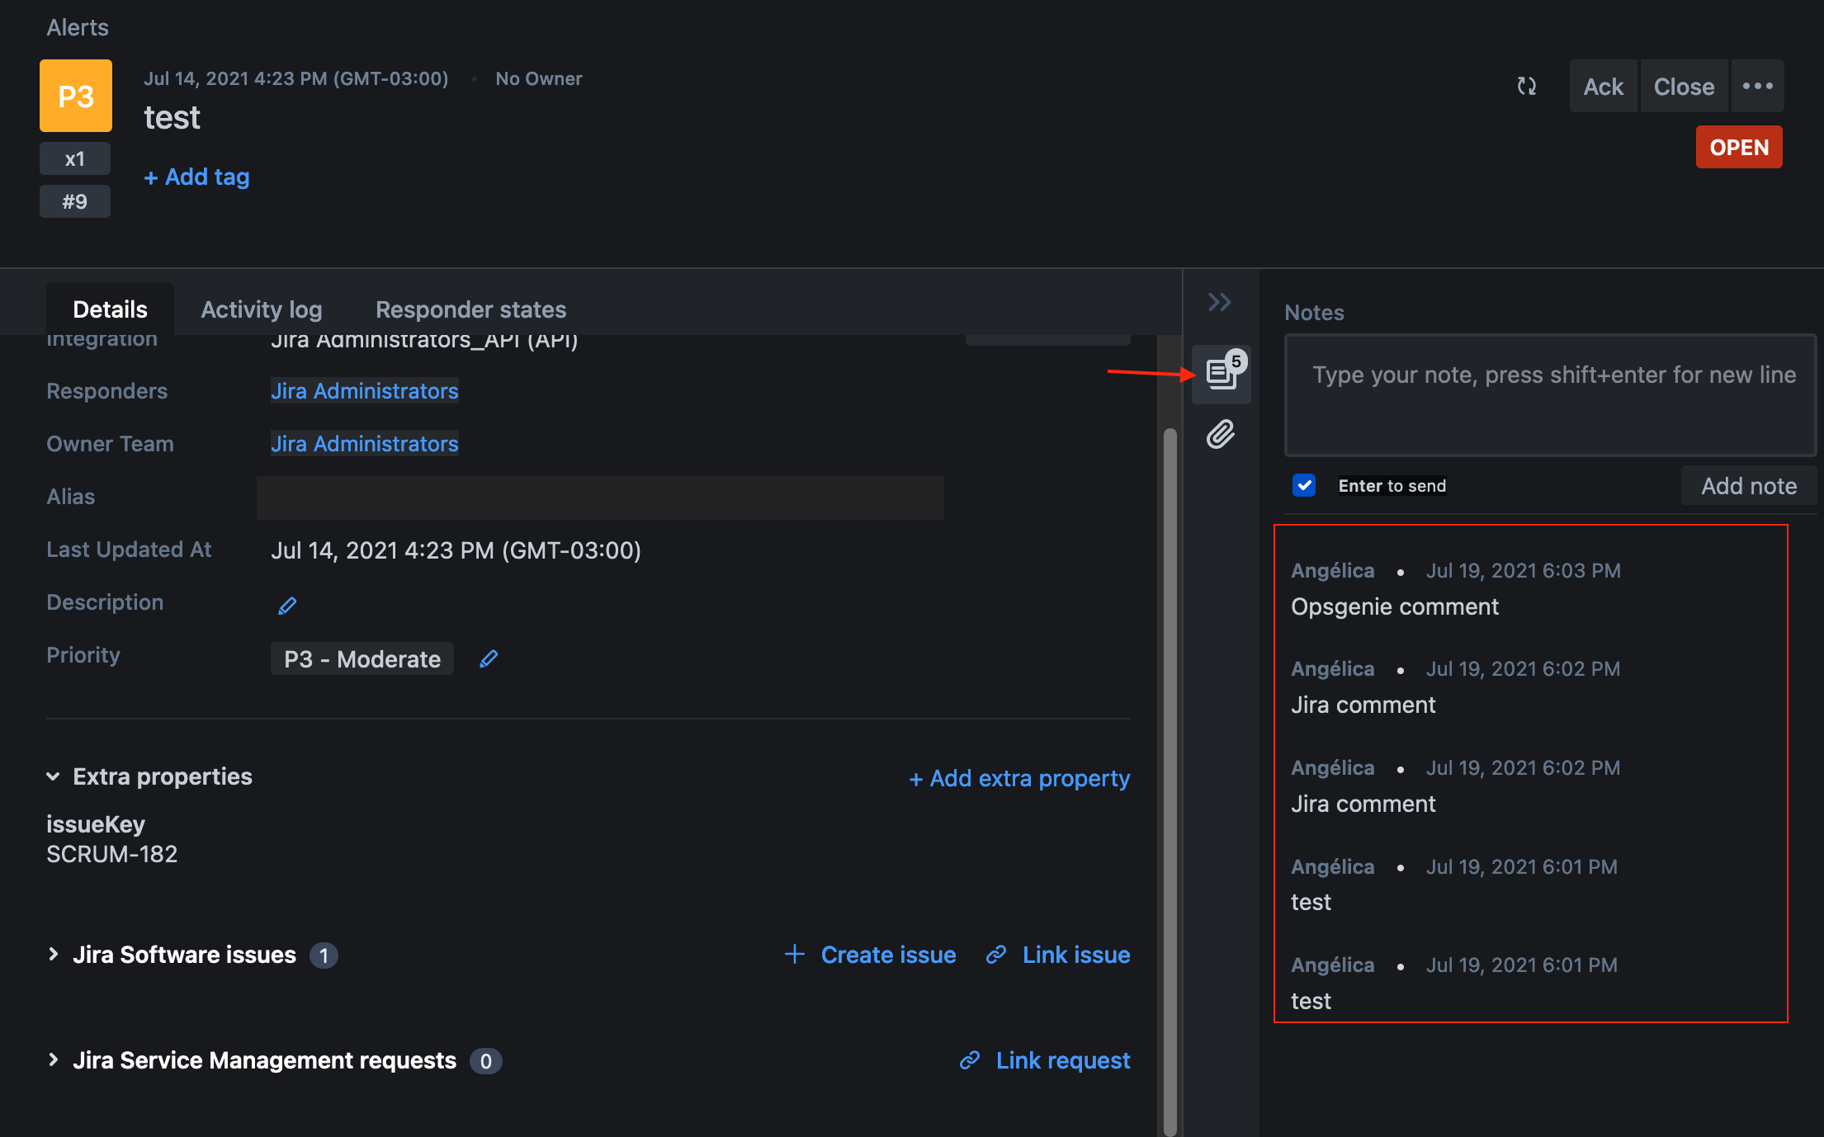Edit the Priority using the pencil icon
The image size is (1824, 1137).
[x=489, y=658]
